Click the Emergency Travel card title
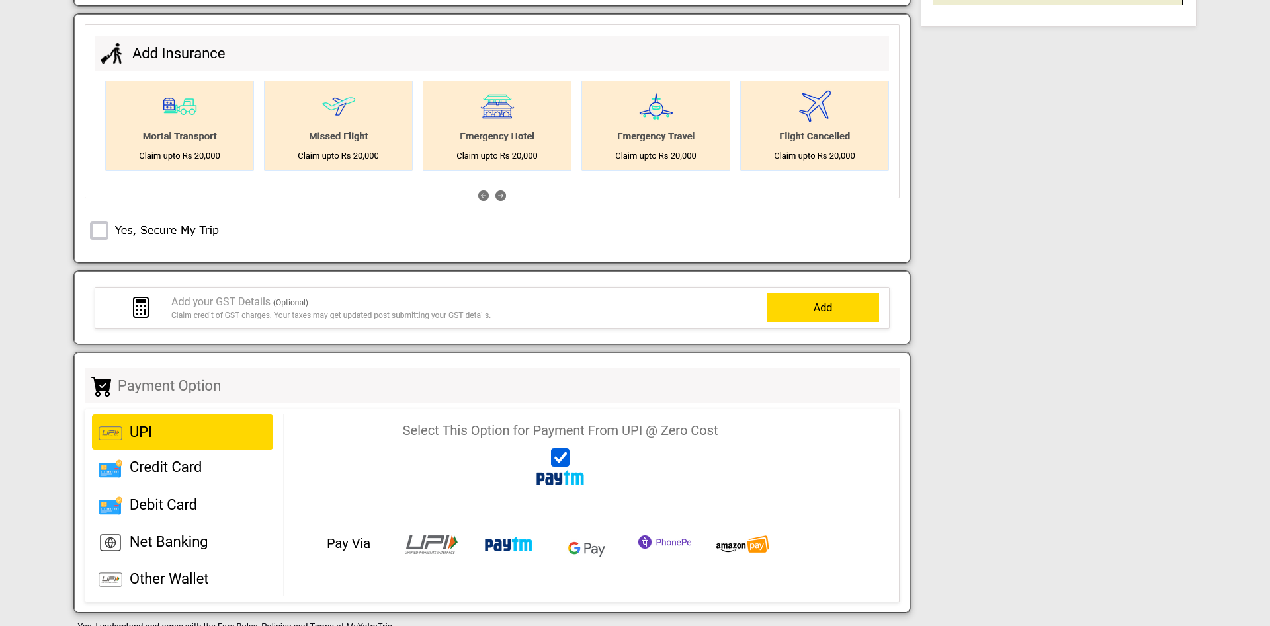Image resolution: width=1270 pixels, height=626 pixels. click(656, 136)
